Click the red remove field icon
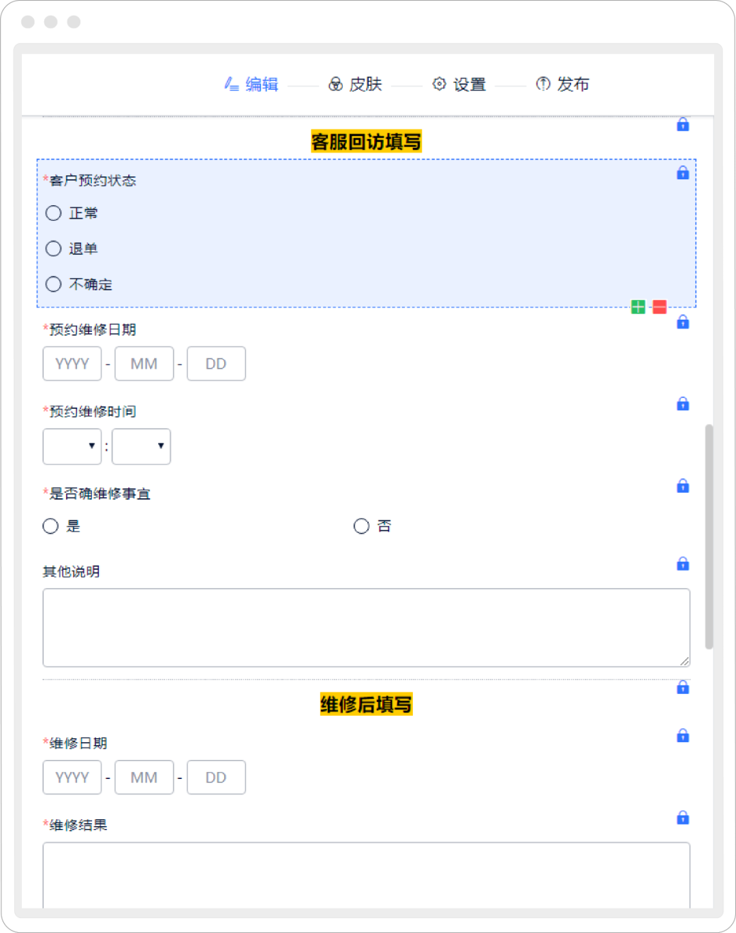736x933 pixels. (660, 307)
